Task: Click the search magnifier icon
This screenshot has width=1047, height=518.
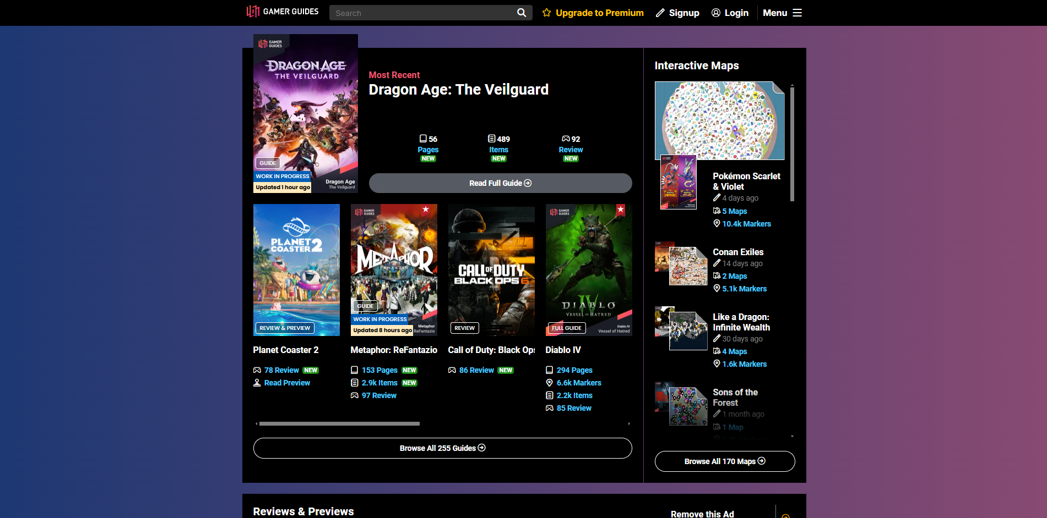Action: tap(522, 13)
